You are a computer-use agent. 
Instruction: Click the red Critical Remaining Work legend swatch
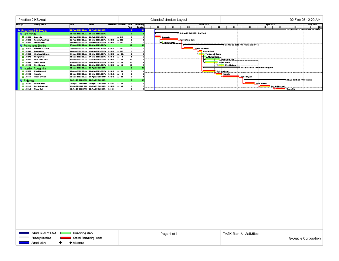tap(66, 238)
